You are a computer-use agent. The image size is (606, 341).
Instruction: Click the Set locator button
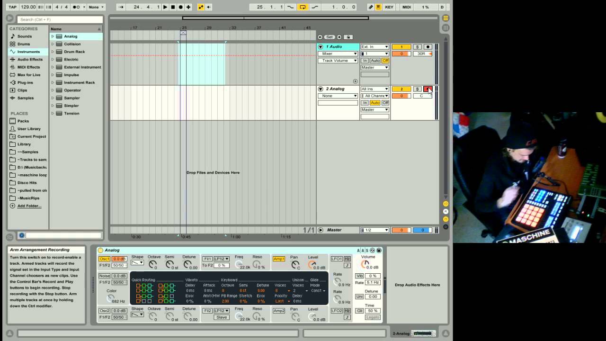[x=329, y=37]
